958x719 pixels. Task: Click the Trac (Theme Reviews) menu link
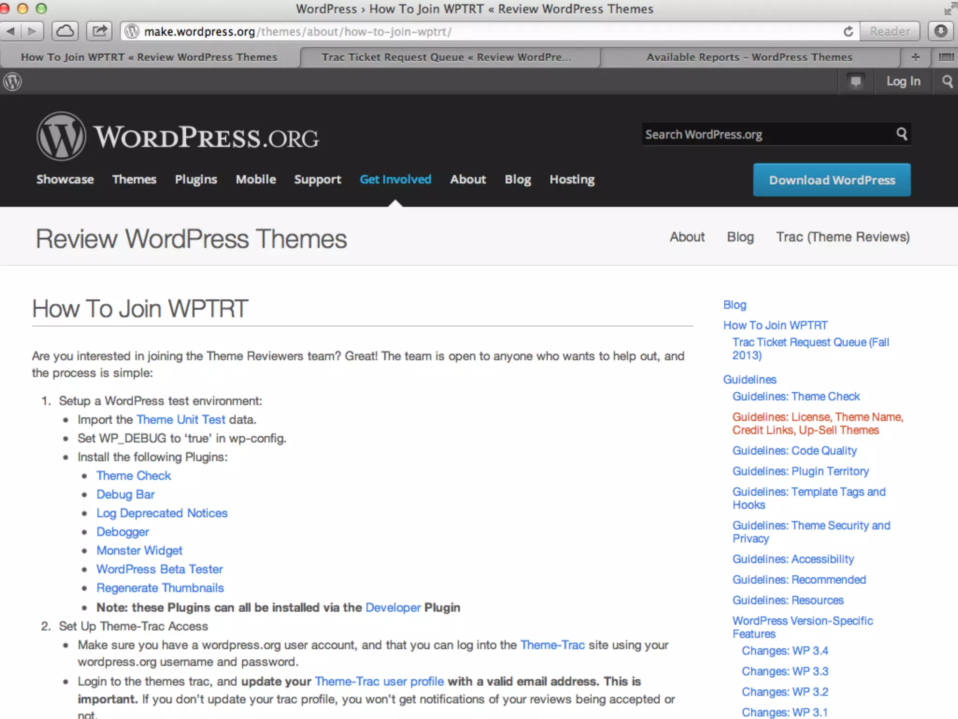(843, 237)
